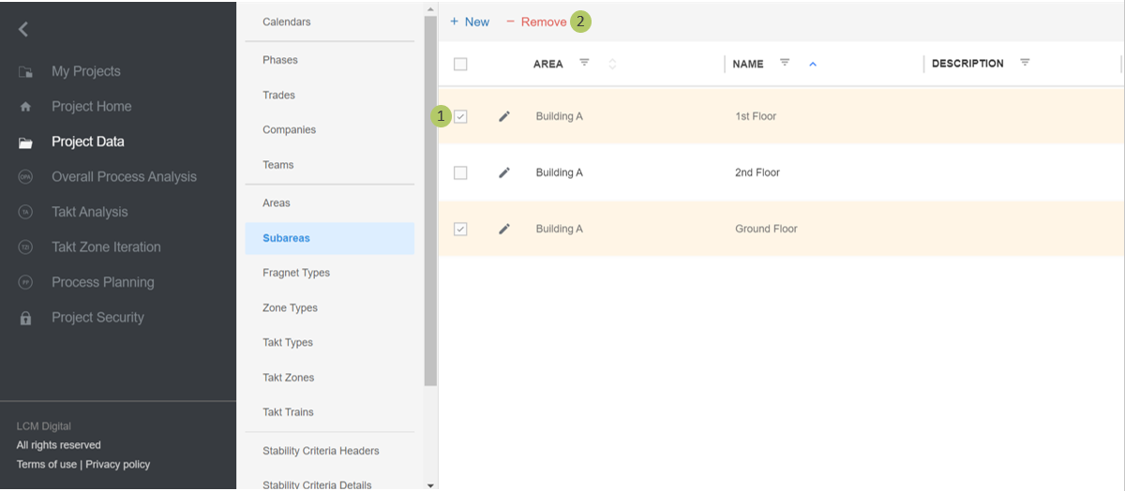The width and height of the screenshot is (1125, 491).
Task: Toggle the select-all checkbox in header
Action: click(x=460, y=64)
